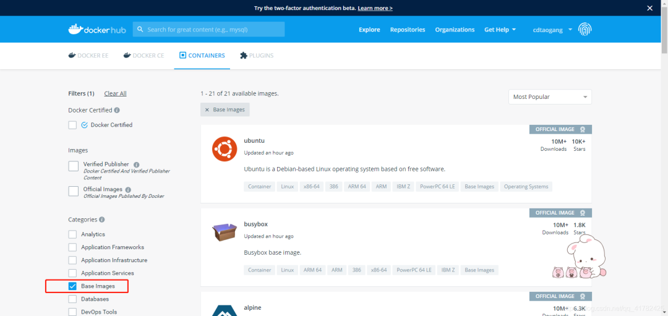Tick Application Infrastructure checkbox

72,260
